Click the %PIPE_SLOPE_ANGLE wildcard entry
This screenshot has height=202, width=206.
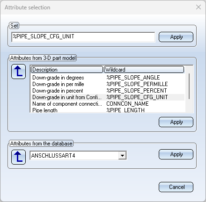coord(133,78)
